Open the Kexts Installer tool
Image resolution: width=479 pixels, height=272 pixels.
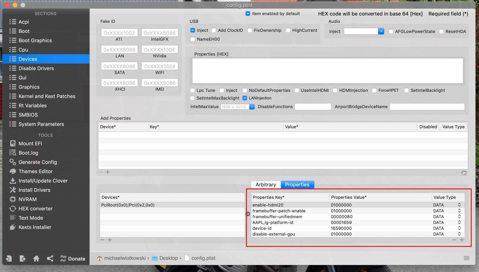(35, 227)
